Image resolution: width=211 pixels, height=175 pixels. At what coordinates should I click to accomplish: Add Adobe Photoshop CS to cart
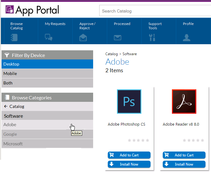pyautogui.click(x=129, y=155)
